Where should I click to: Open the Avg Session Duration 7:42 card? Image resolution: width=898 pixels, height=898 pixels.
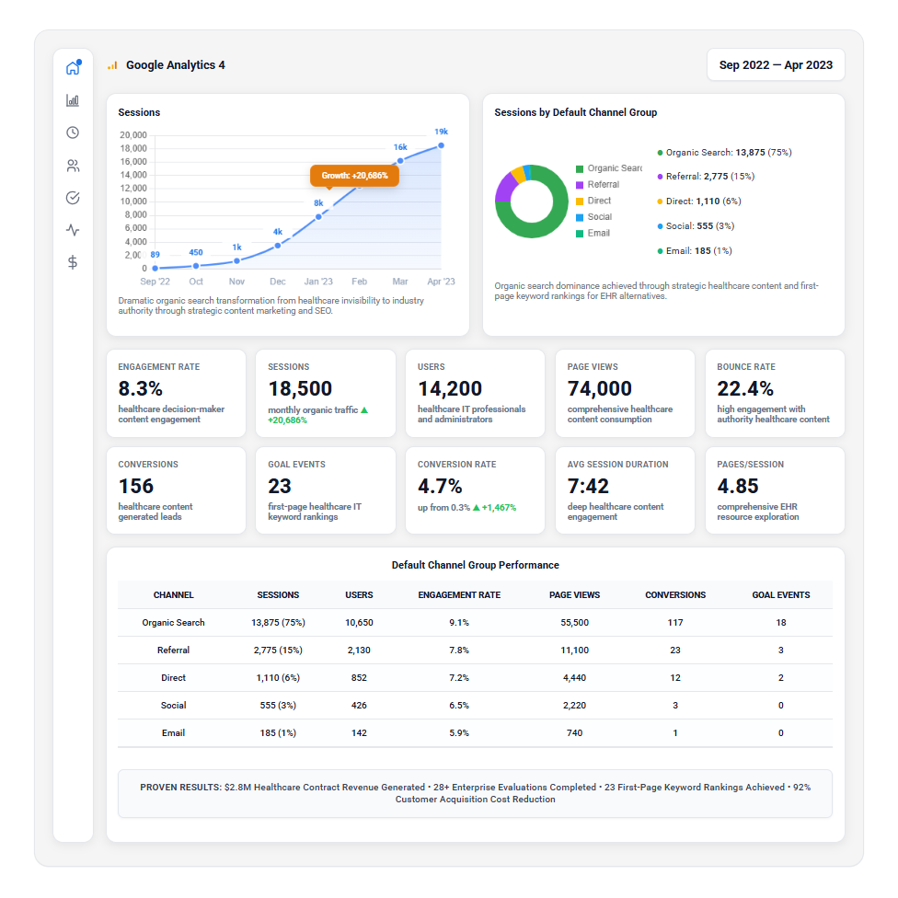pos(625,490)
